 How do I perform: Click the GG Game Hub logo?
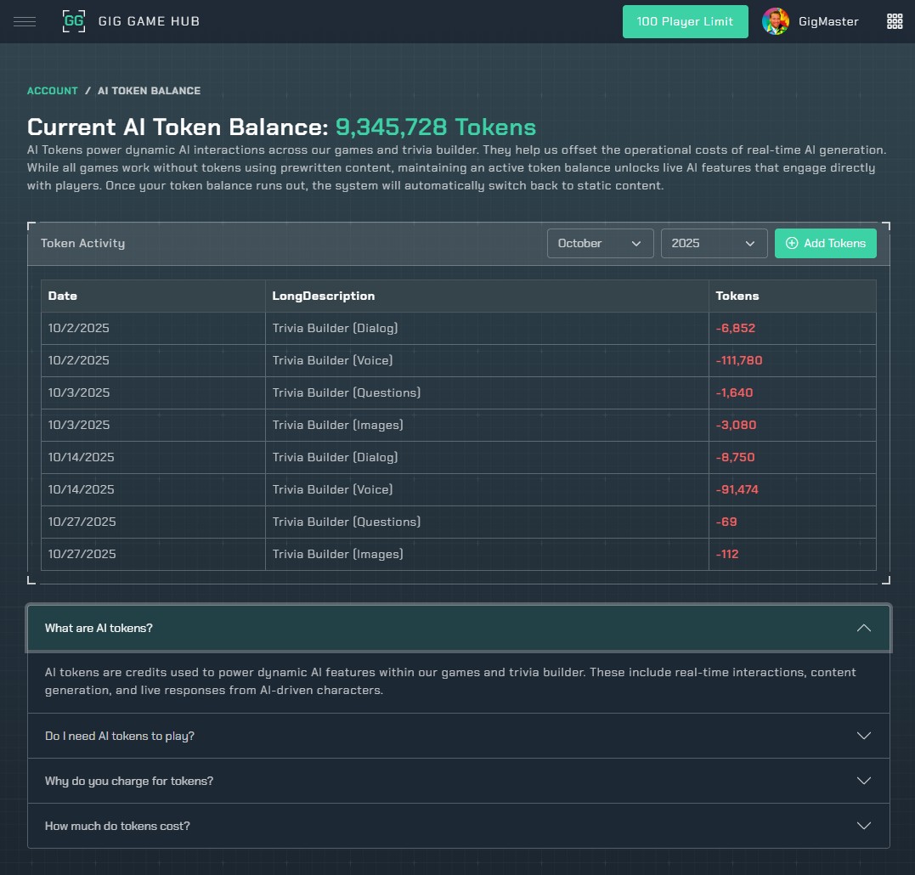74,21
